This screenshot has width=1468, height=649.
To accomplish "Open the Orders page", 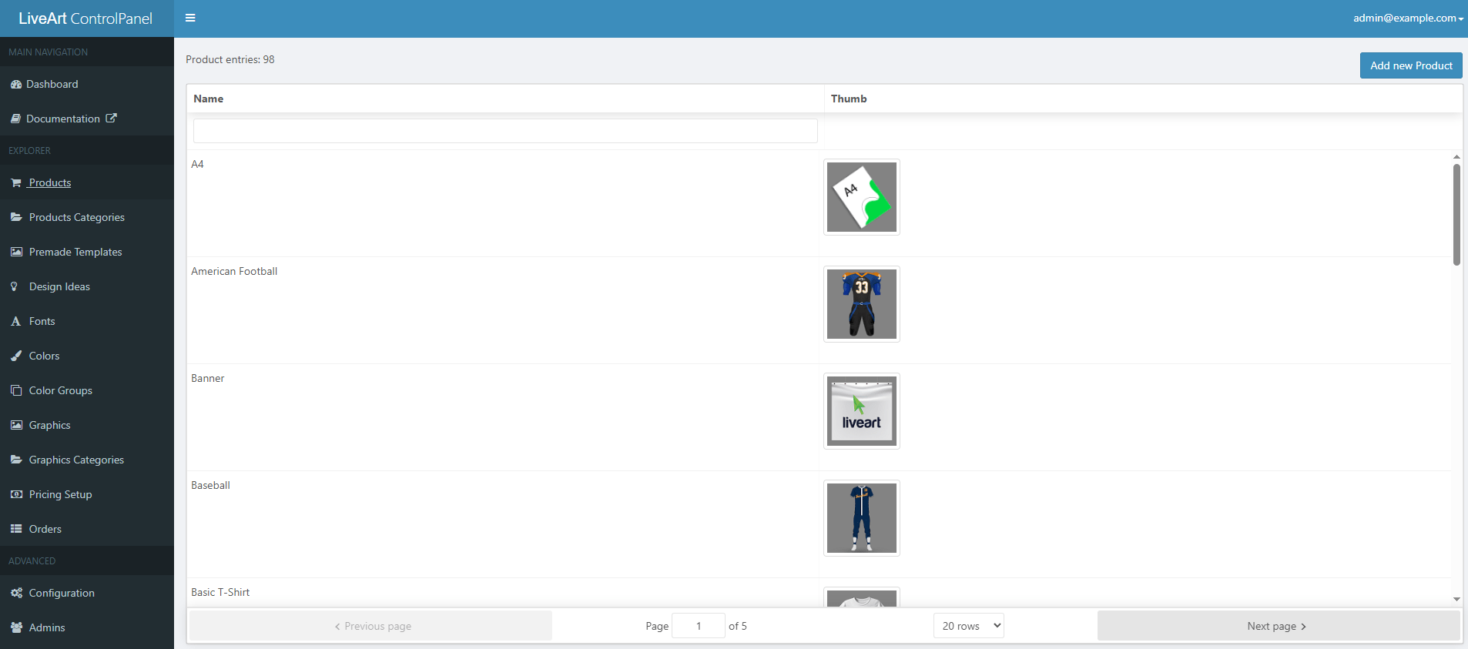I will pyautogui.click(x=87, y=529).
